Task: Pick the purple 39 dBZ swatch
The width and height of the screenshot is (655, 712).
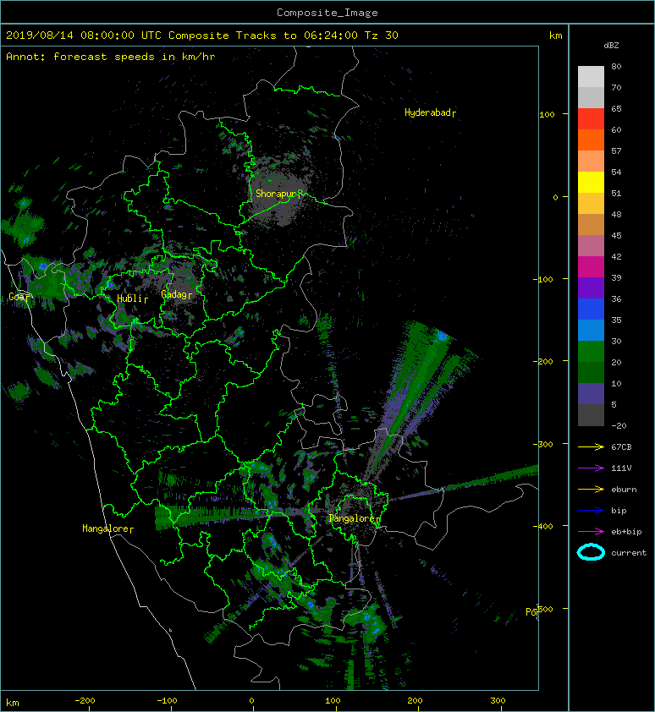Action: point(591,288)
